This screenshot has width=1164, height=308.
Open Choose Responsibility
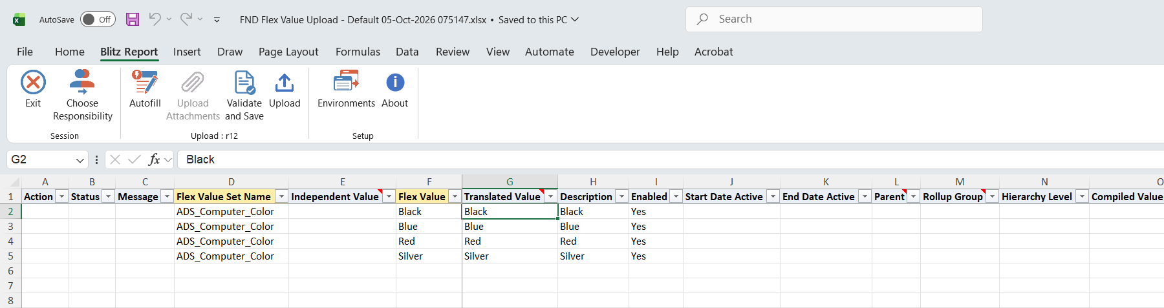pos(82,96)
